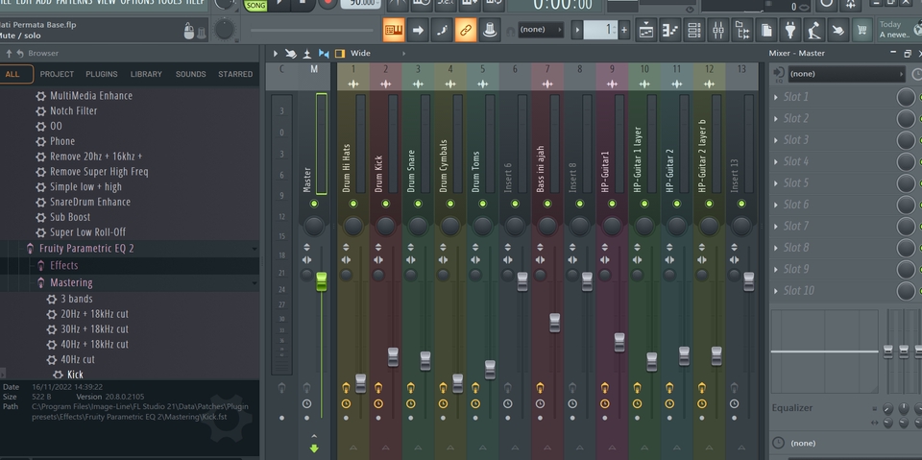Click the clock icon beside mixer input selector
The image size is (922, 460).
916,74
